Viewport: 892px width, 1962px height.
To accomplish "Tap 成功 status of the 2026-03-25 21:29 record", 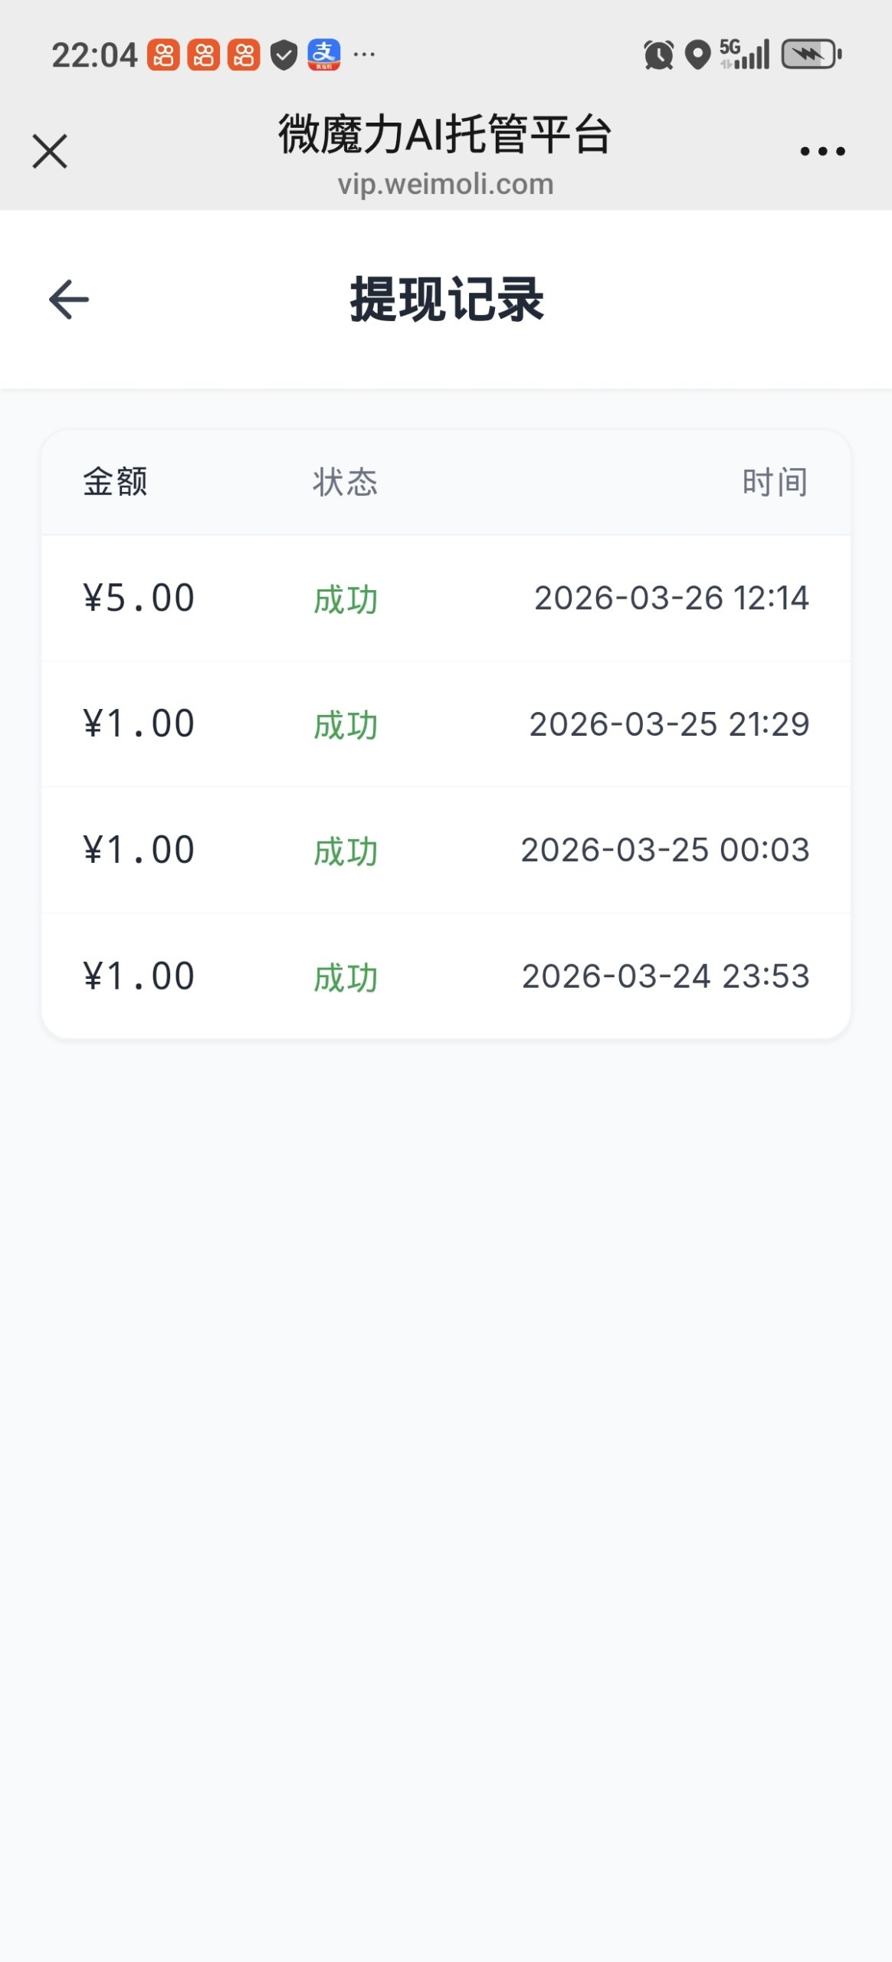I will (x=346, y=725).
